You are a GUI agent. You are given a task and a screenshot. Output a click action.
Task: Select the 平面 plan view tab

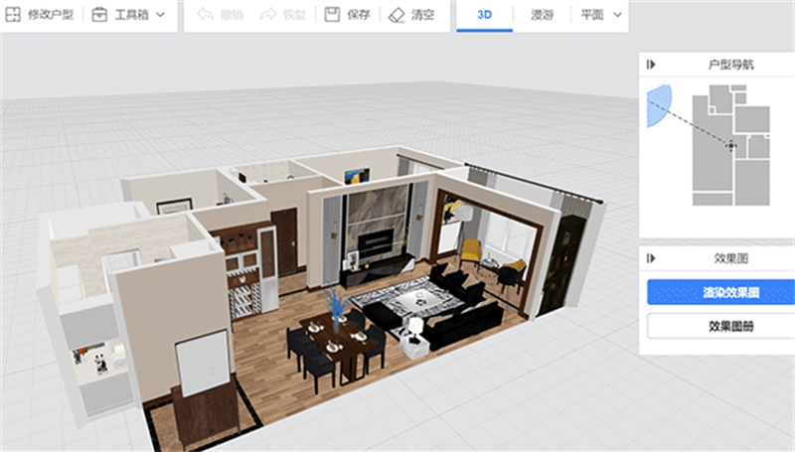591,15
